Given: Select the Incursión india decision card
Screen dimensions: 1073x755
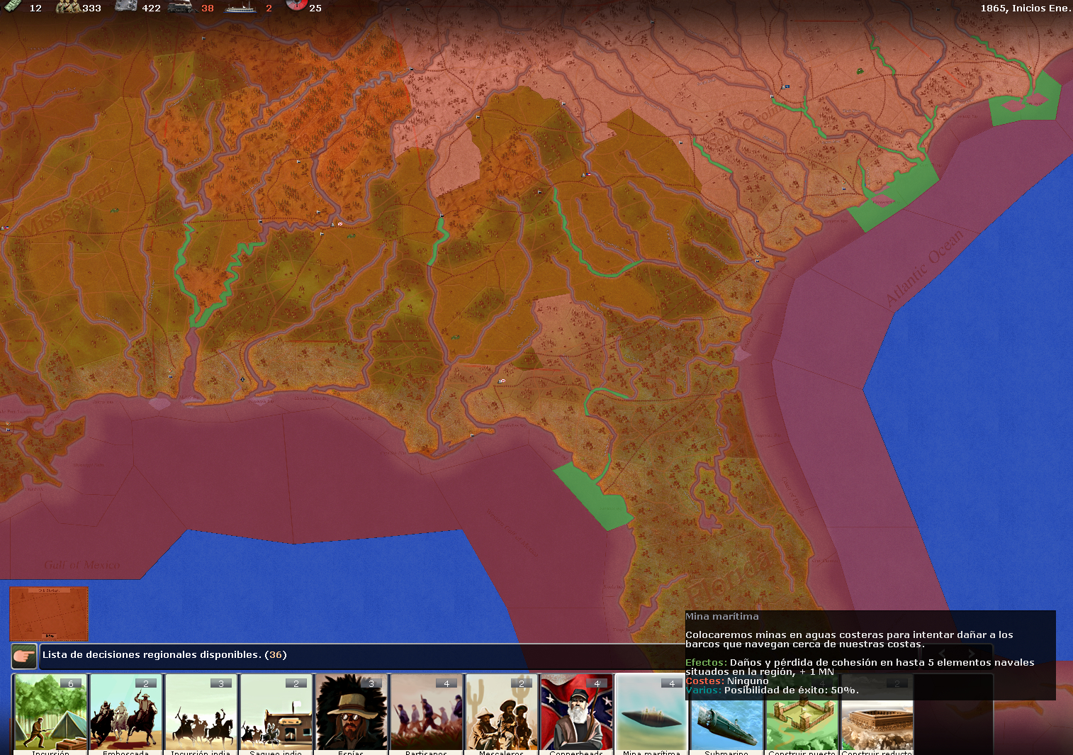Looking at the screenshot, I should tap(201, 714).
